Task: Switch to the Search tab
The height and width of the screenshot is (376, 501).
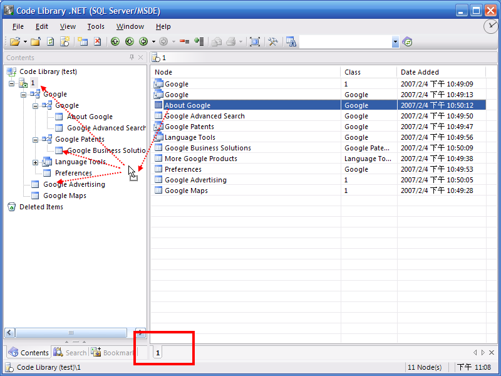Action: [70, 352]
